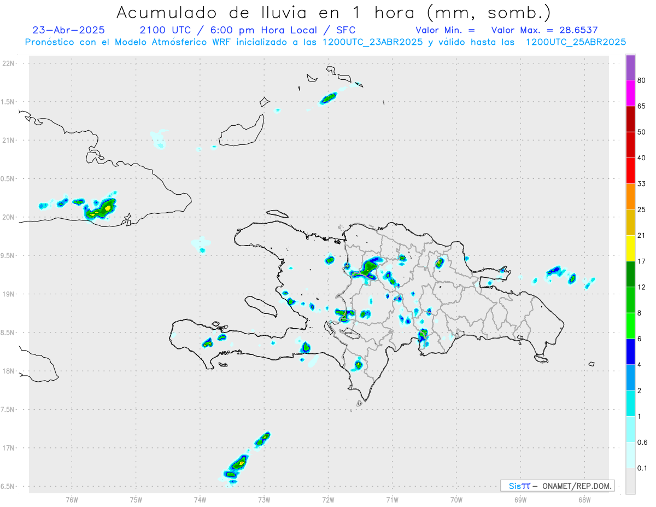Select the '0.1' legend value
This screenshot has width=656, height=507.
coord(642,468)
